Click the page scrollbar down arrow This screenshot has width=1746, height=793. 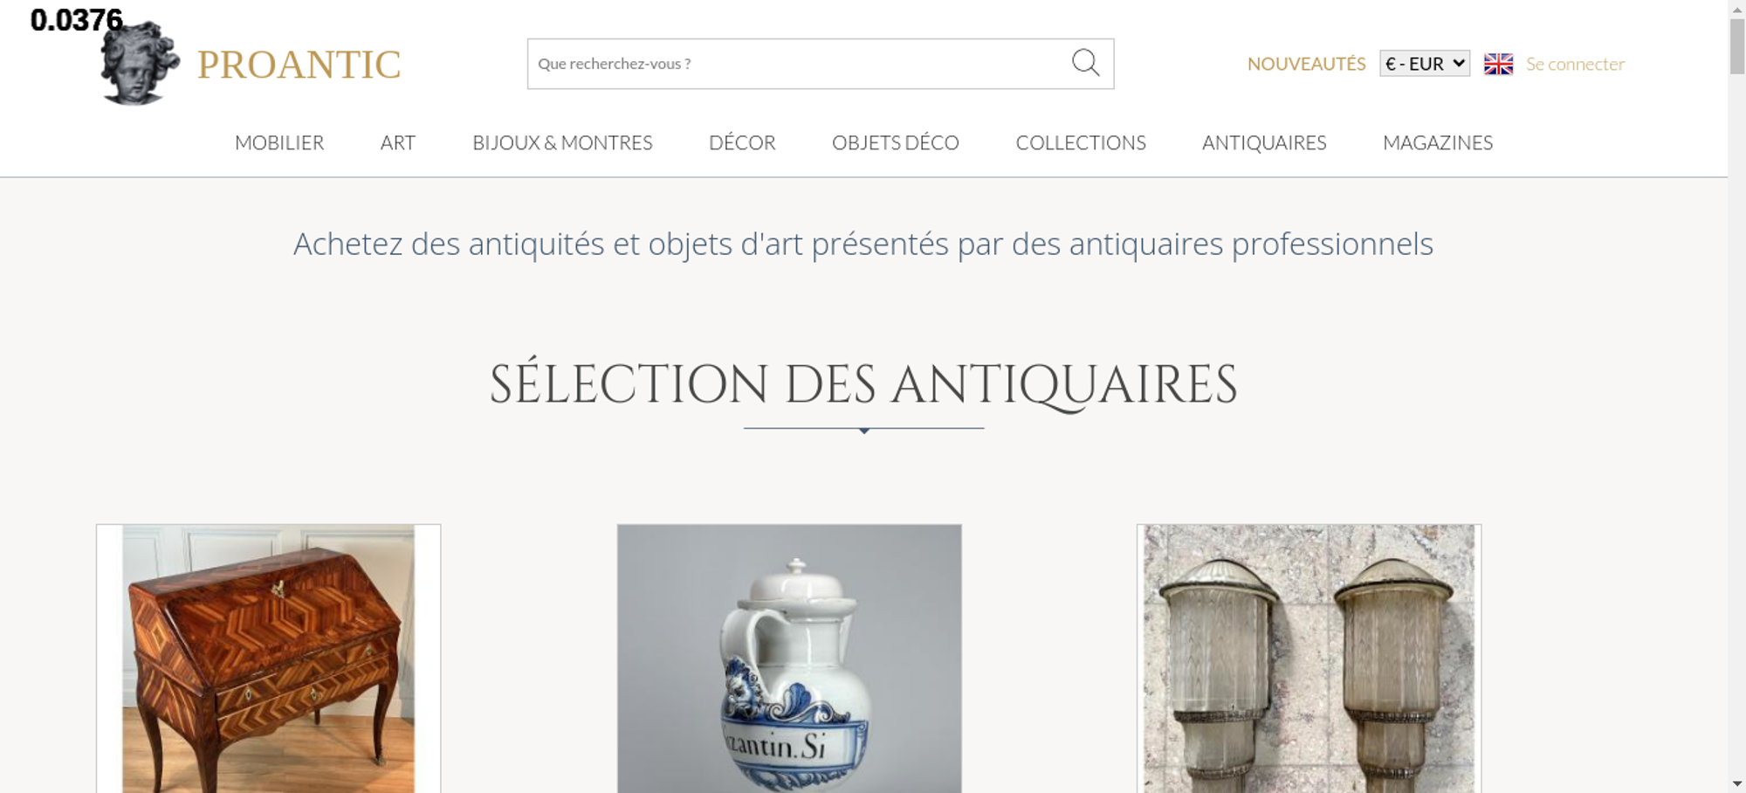click(x=1737, y=783)
